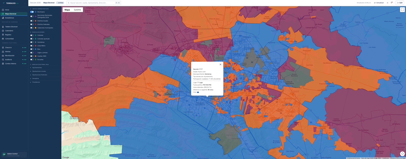
Task: Open the Registro pin icon
Action: coord(3,35)
